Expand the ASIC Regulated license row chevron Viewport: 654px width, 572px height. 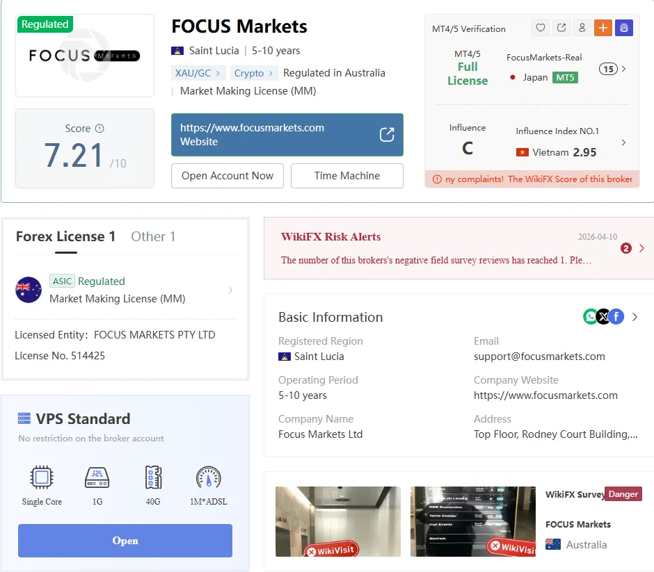(230, 290)
